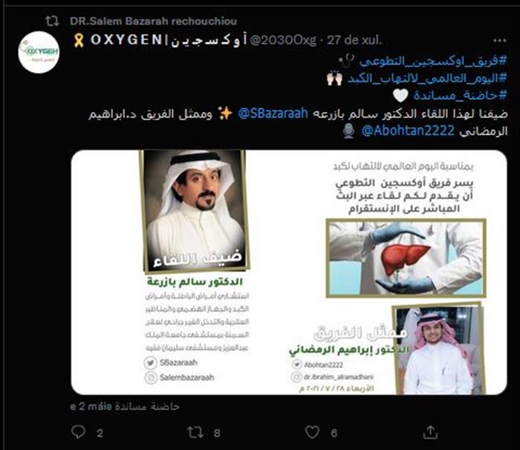Open the #اليوم_العالمي_لالتهاب_الكبد hashtag

pyautogui.click(x=427, y=78)
